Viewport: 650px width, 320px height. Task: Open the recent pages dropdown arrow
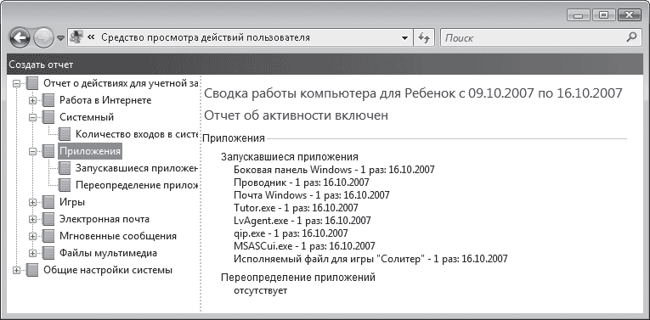coord(60,38)
